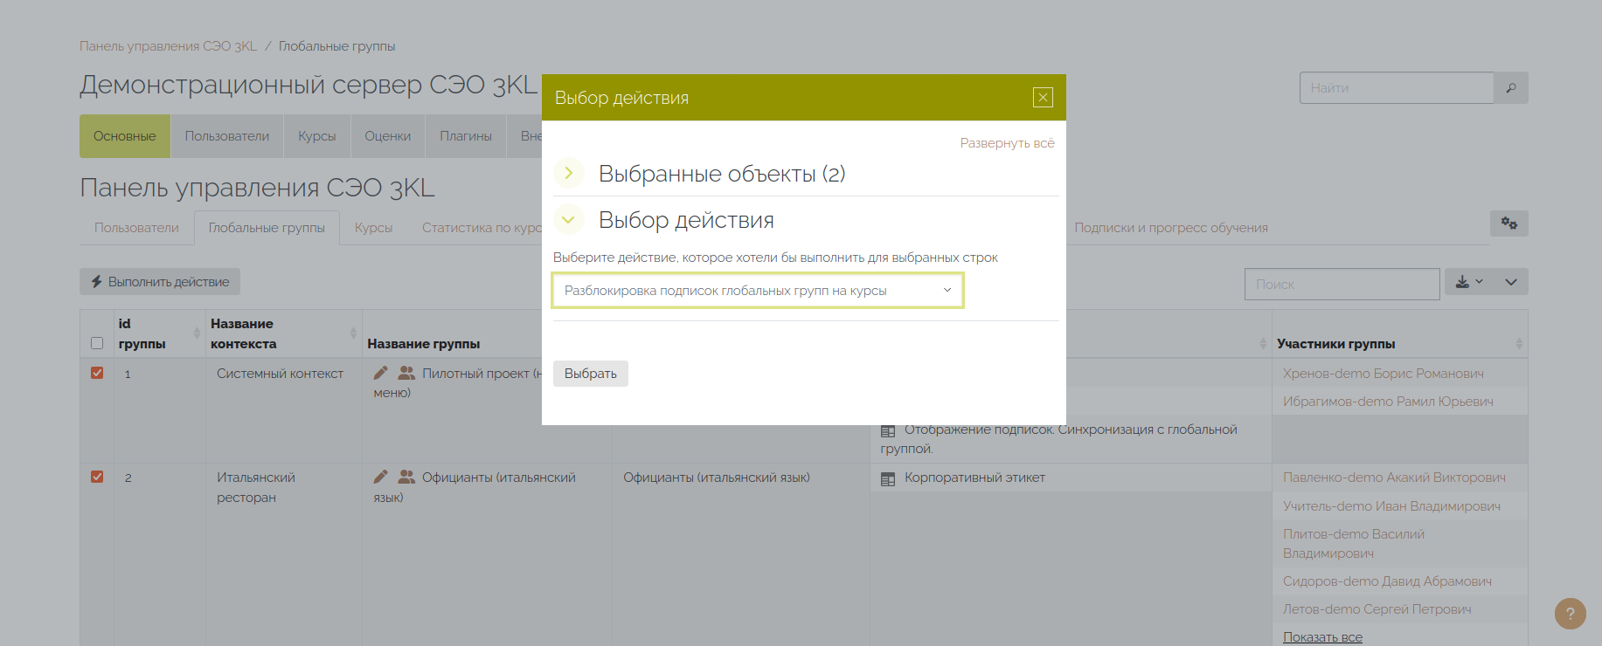Click into the Поиск table search field
1602x646 pixels.
coord(1341,285)
